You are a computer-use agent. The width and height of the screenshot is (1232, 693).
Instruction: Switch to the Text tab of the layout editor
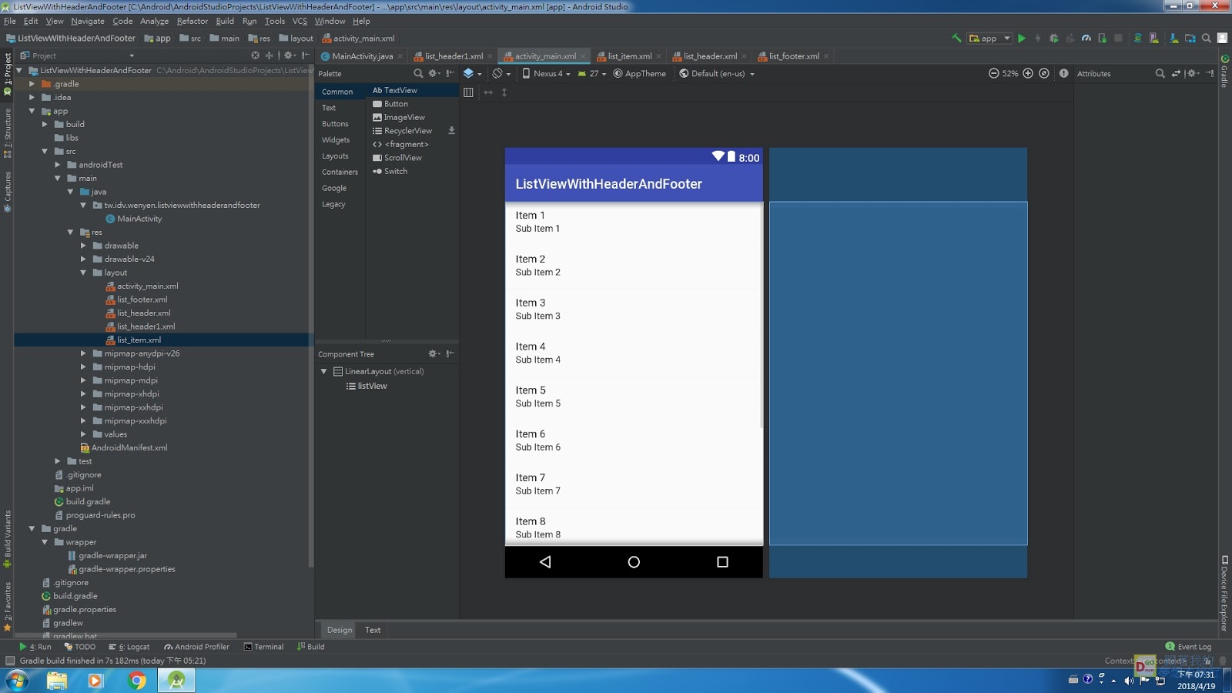(x=373, y=630)
